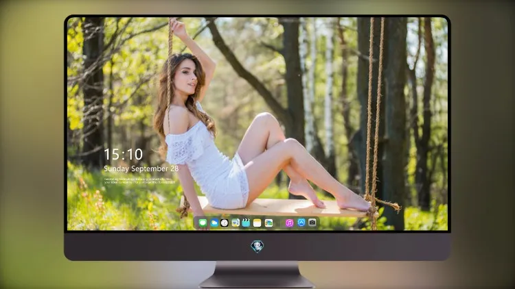
Task: Click the dock icon between Clock and clapperboard
Action: pos(235,223)
